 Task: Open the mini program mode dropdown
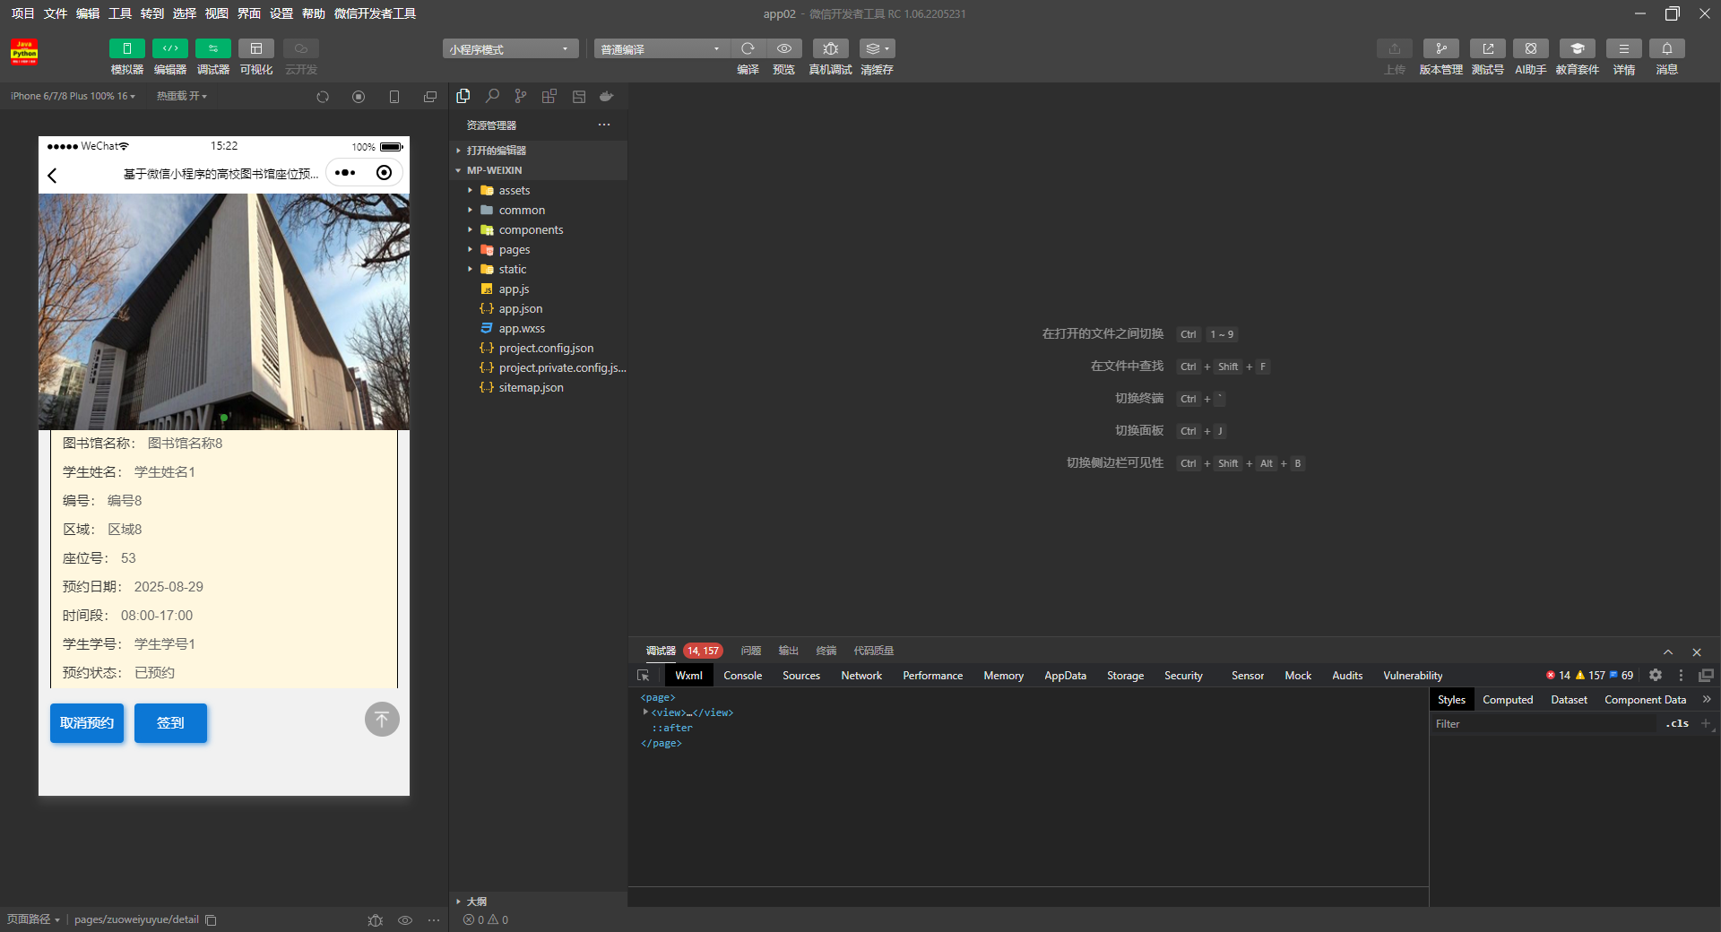(509, 49)
